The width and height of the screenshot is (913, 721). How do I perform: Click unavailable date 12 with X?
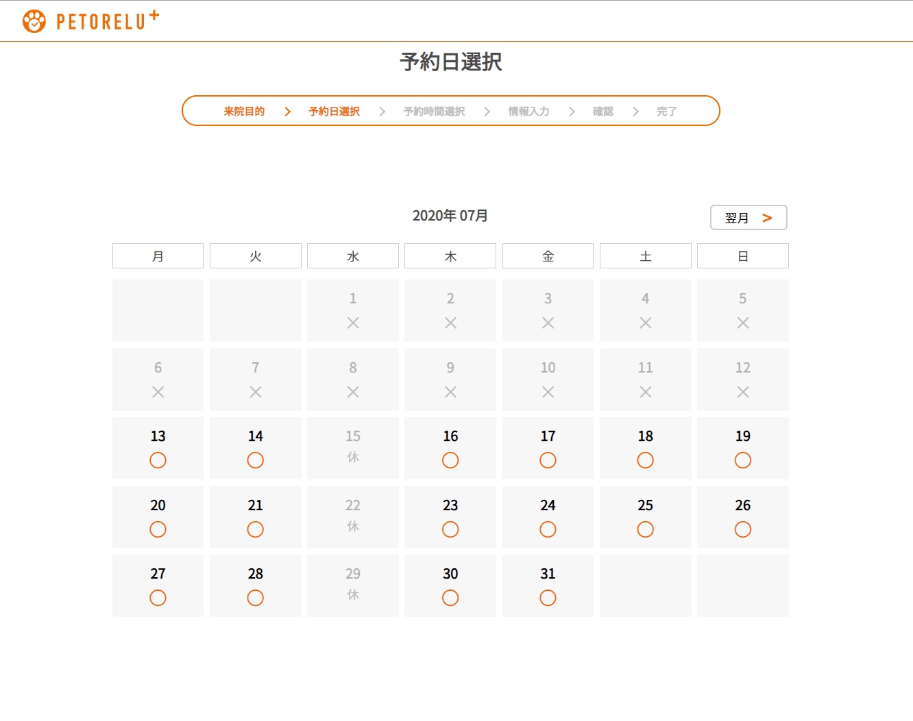[x=743, y=379]
